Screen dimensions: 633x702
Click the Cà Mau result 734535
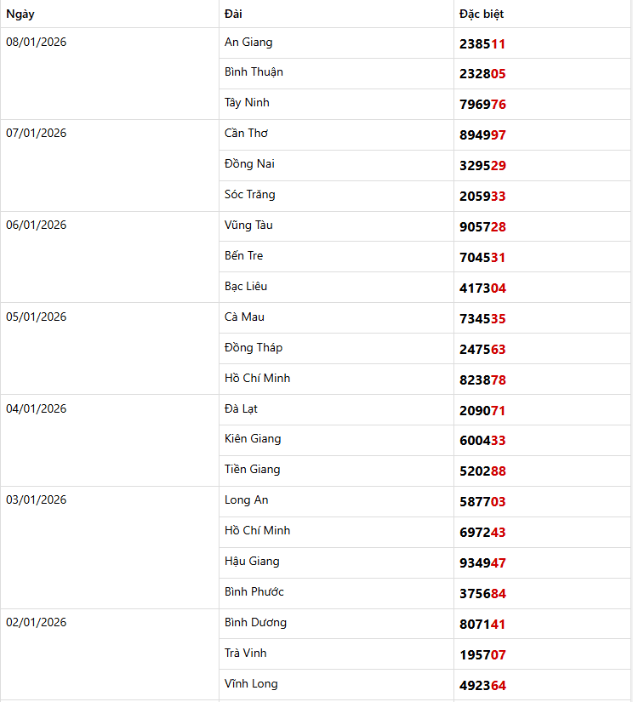coord(482,319)
